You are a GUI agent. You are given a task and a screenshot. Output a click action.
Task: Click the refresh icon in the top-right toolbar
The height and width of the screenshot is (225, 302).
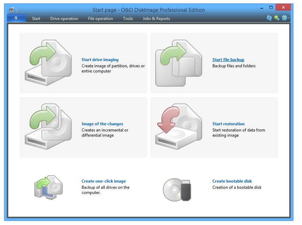pyautogui.click(x=269, y=18)
